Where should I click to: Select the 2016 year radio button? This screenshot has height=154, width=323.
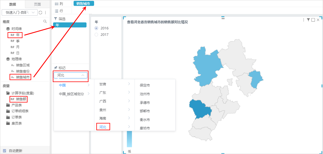[96, 28]
